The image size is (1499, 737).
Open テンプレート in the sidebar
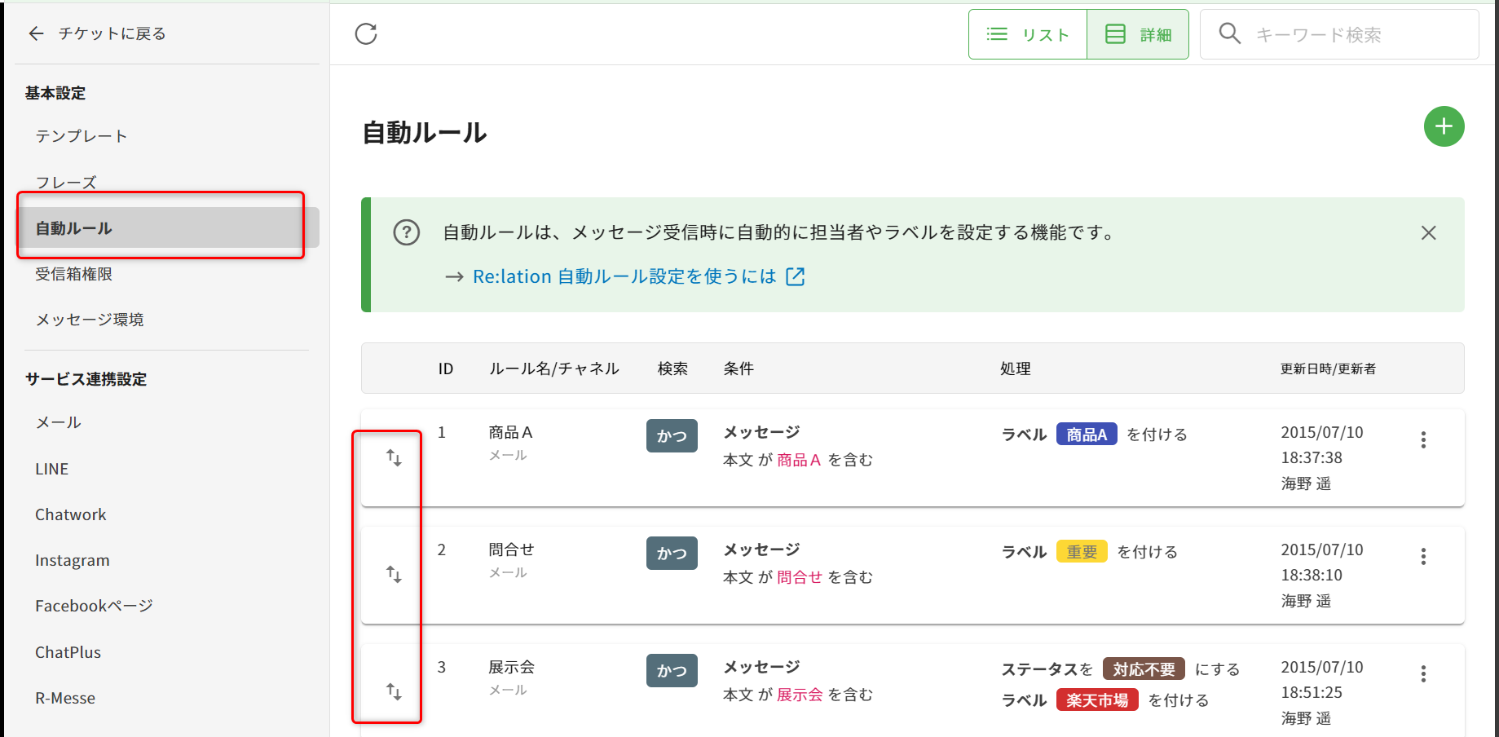coord(82,136)
